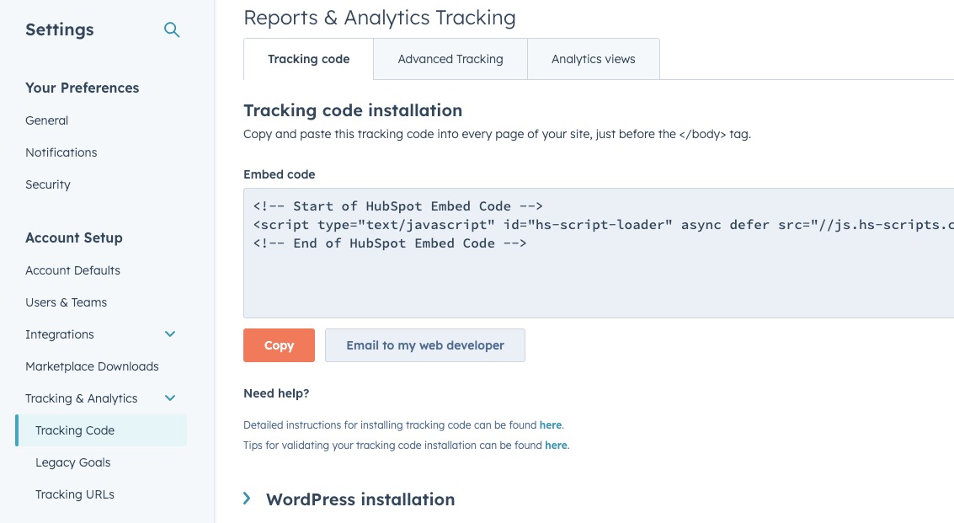Screen dimensions: 954x523
Task: Click Email to my web developer
Action: pyautogui.click(x=425, y=345)
